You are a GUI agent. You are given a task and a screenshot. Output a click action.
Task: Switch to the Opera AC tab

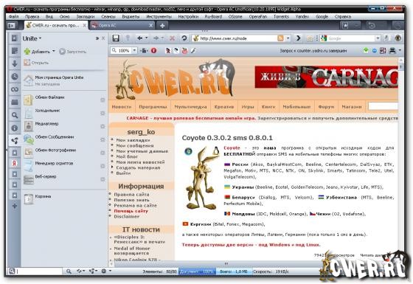122,26
